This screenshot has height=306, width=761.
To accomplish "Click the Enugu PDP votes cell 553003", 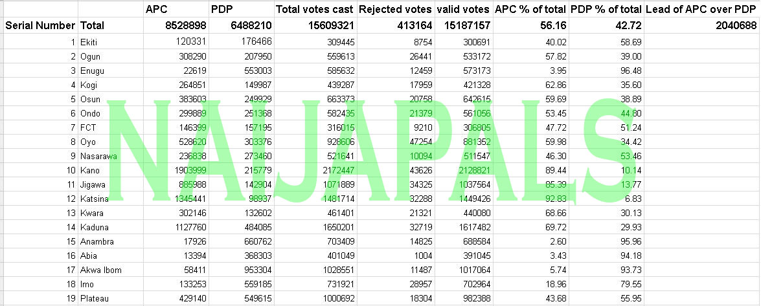I will pyautogui.click(x=241, y=71).
